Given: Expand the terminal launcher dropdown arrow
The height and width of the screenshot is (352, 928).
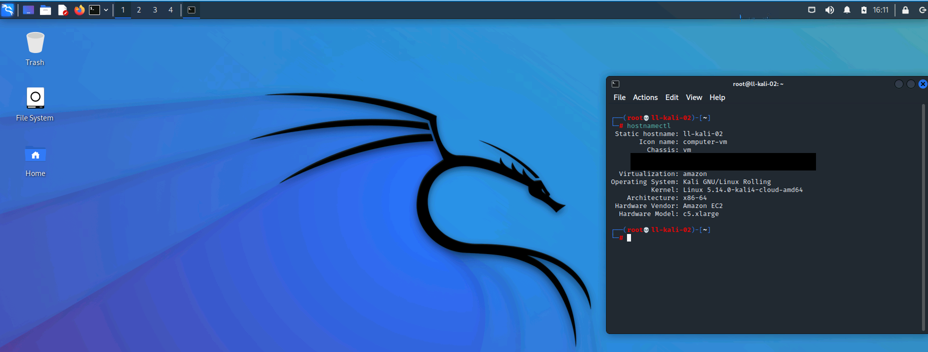Looking at the screenshot, I should 106,10.
